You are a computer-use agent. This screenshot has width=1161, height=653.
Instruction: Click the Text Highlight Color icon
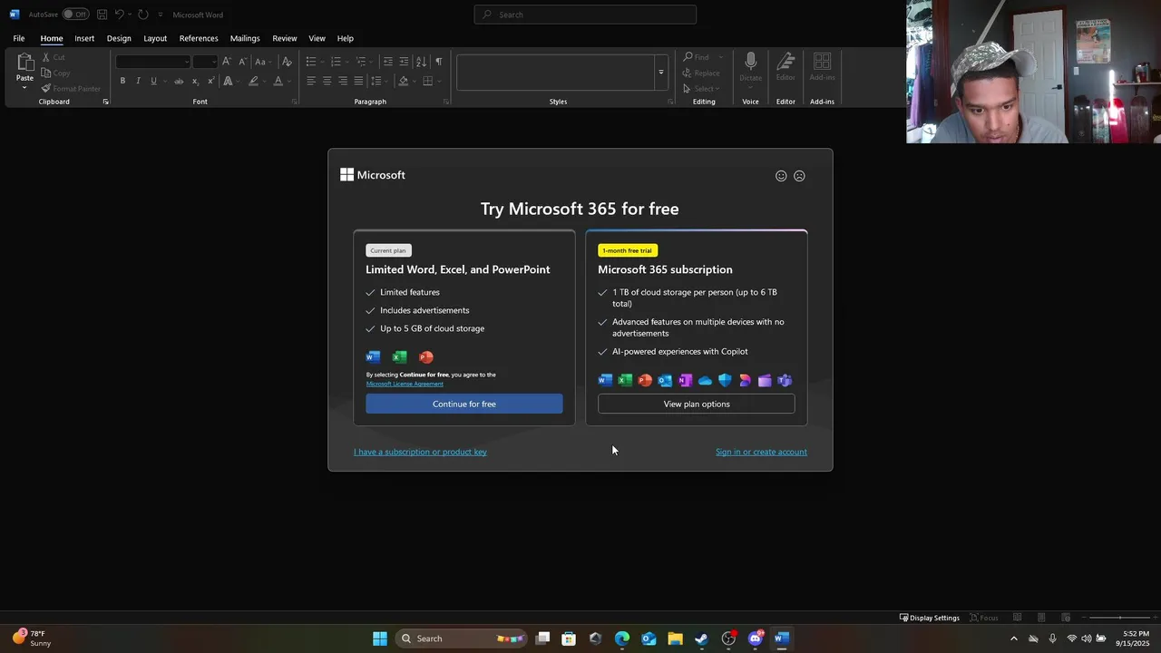click(x=253, y=81)
